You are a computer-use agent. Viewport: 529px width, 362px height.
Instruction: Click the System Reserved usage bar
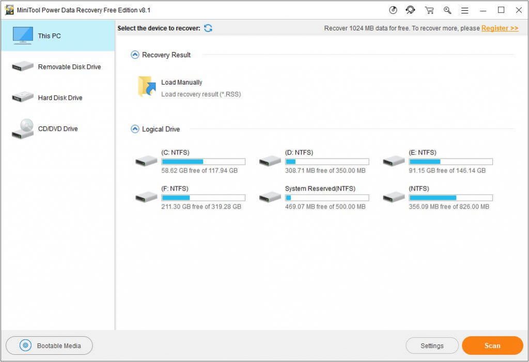(x=327, y=198)
